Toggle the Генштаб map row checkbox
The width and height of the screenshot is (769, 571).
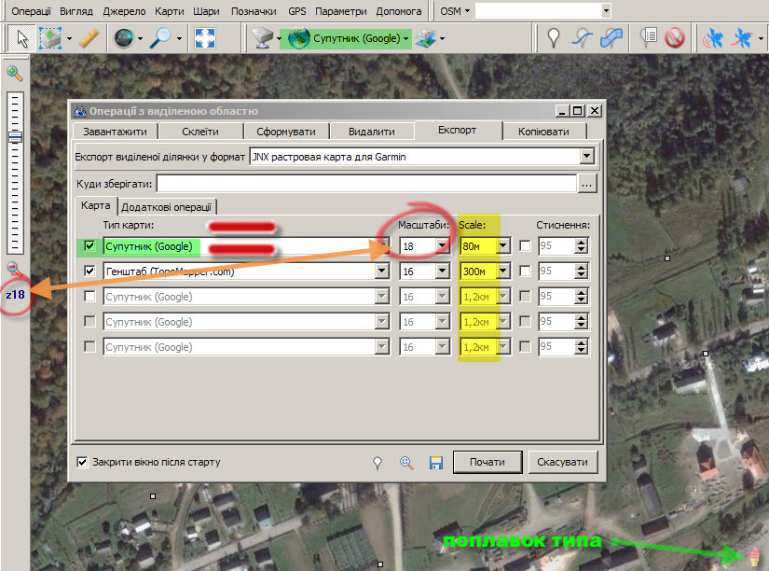pyautogui.click(x=90, y=272)
